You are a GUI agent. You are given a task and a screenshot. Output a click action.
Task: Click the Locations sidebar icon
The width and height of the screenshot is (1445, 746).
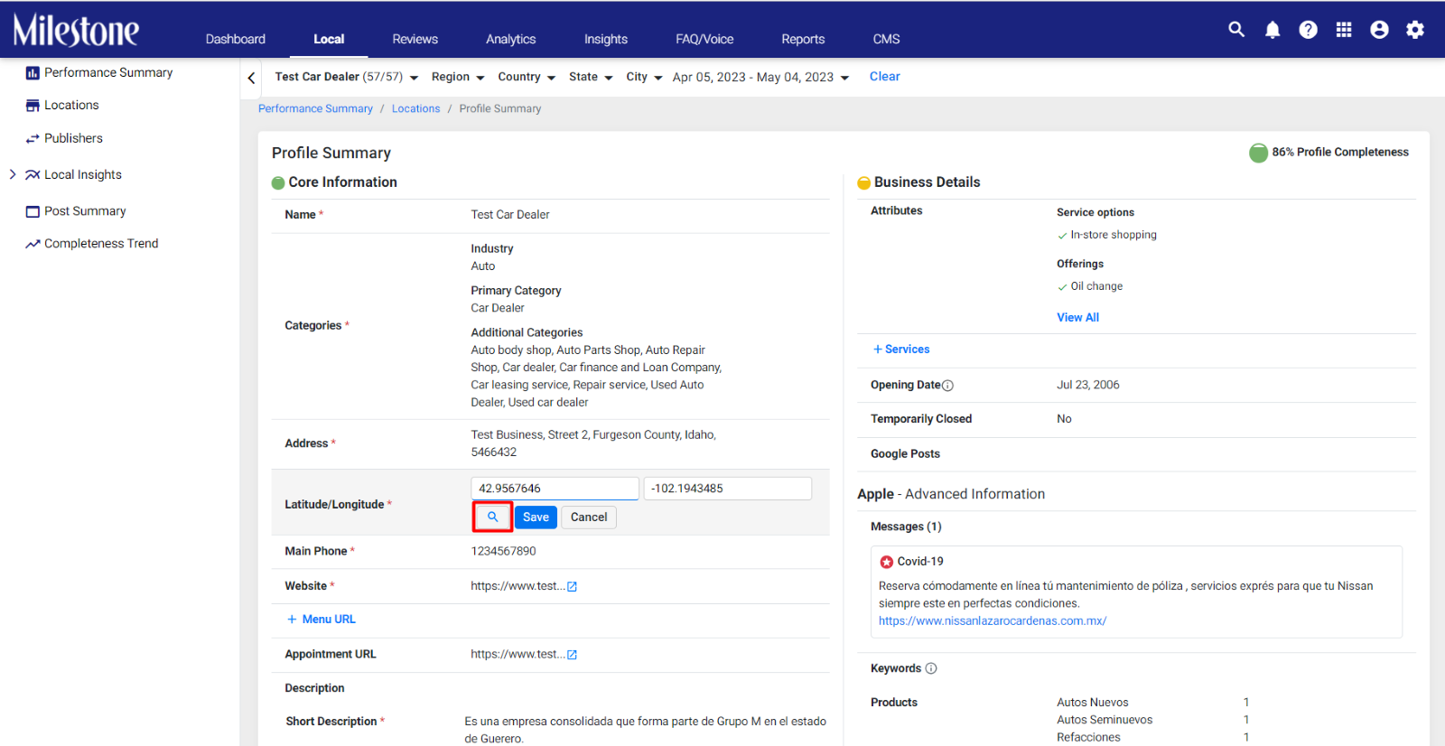(x=33, y=106)
